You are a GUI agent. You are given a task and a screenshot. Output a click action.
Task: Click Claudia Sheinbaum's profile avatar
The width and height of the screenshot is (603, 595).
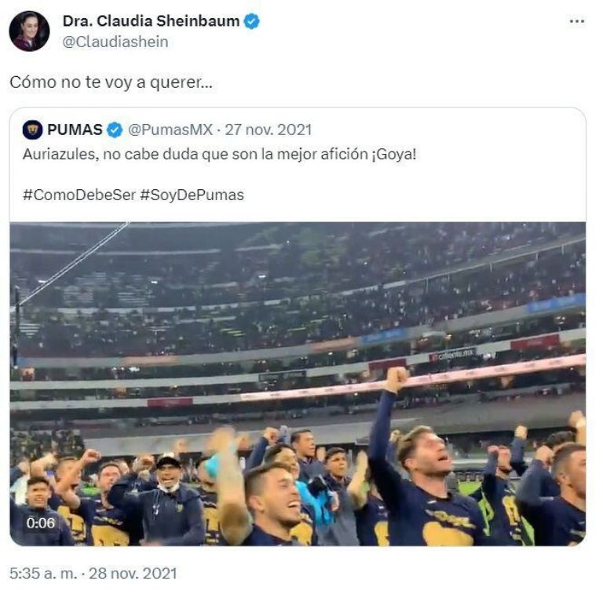point(29,31)
